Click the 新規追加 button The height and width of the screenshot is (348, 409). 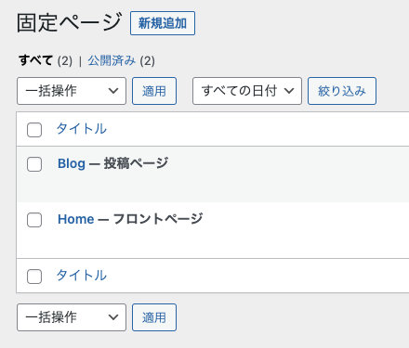[163, 23]
